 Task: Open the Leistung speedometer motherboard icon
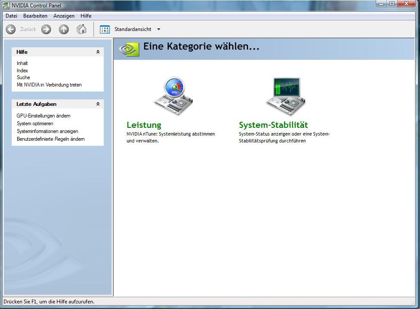click(x=174, y=96)
